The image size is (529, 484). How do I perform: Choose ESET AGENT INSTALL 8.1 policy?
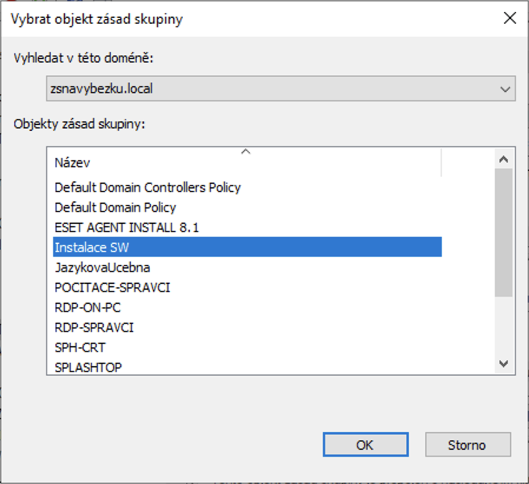pos(127,227)
